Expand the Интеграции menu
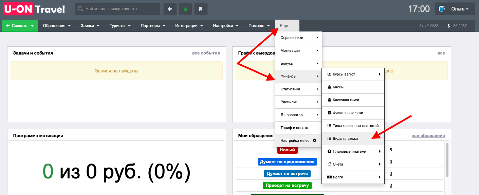Viewport: 479px width, 195px height. point(189,26)
